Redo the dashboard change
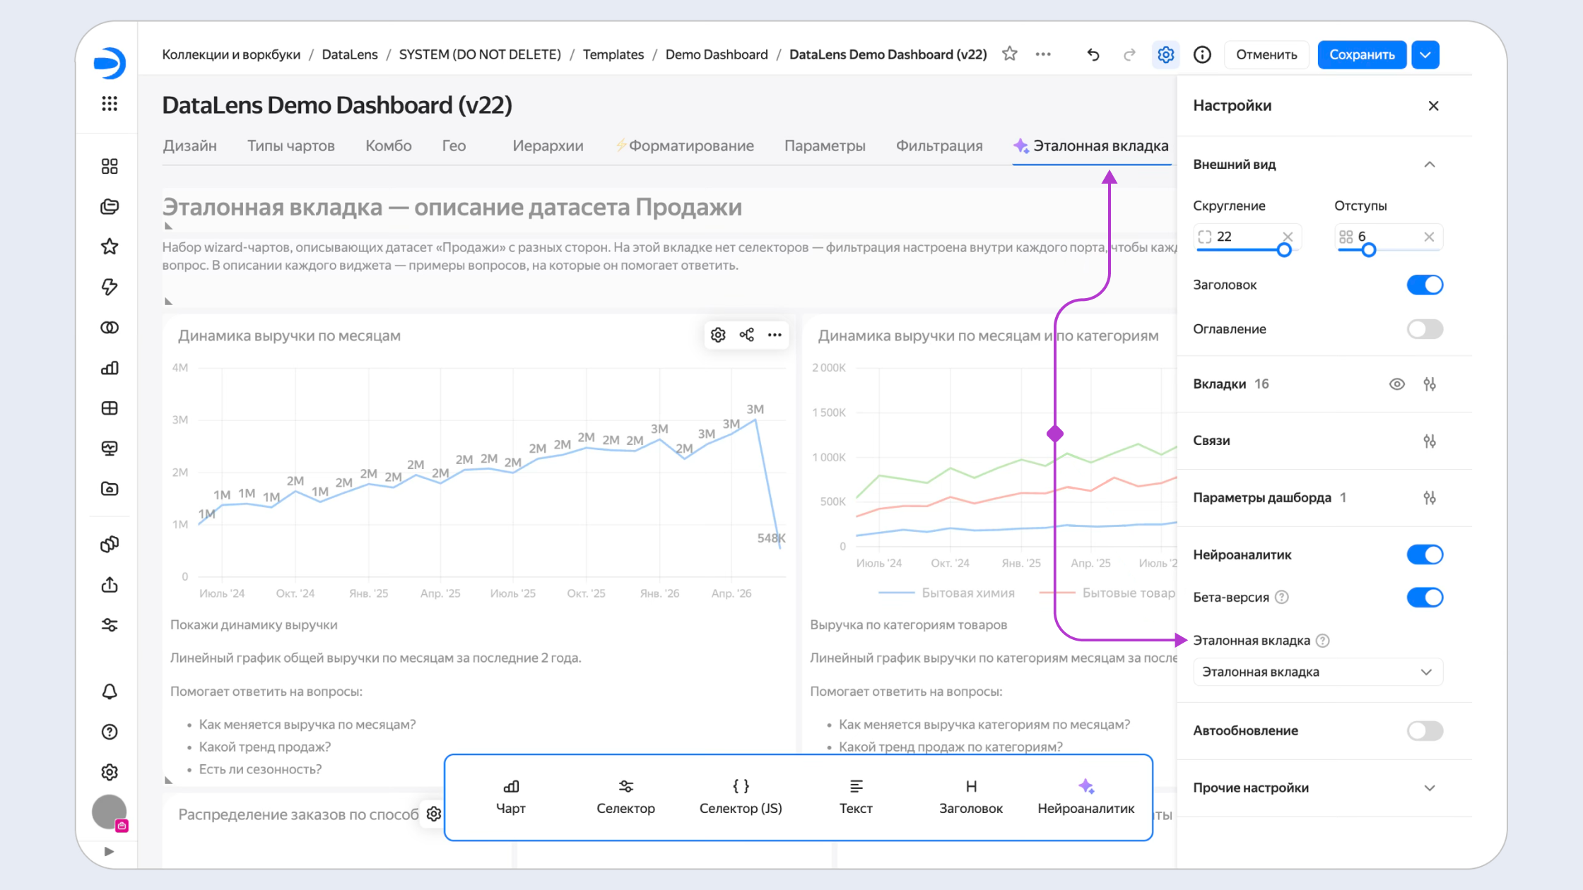The image size is (1583, 890). (1129, 54)
